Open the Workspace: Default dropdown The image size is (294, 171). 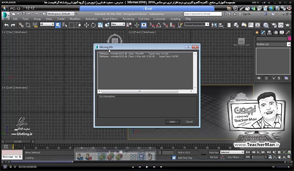point(61,14)
